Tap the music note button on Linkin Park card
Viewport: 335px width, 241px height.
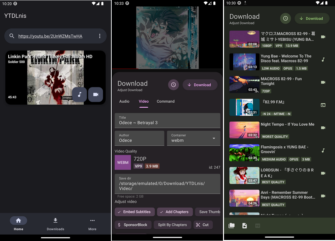click(80, 95)
